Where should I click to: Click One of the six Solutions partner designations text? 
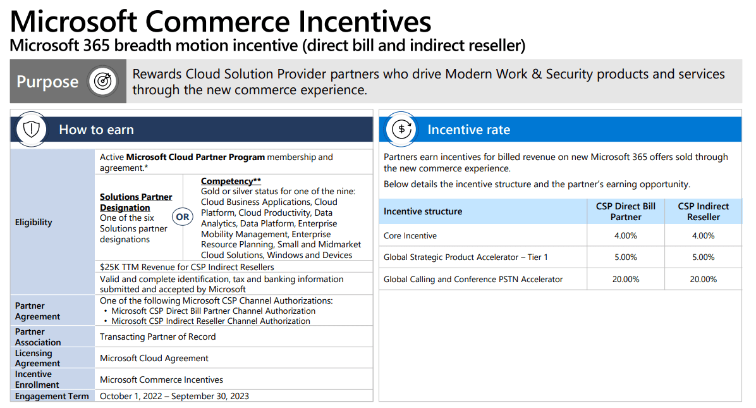(133, 228)
